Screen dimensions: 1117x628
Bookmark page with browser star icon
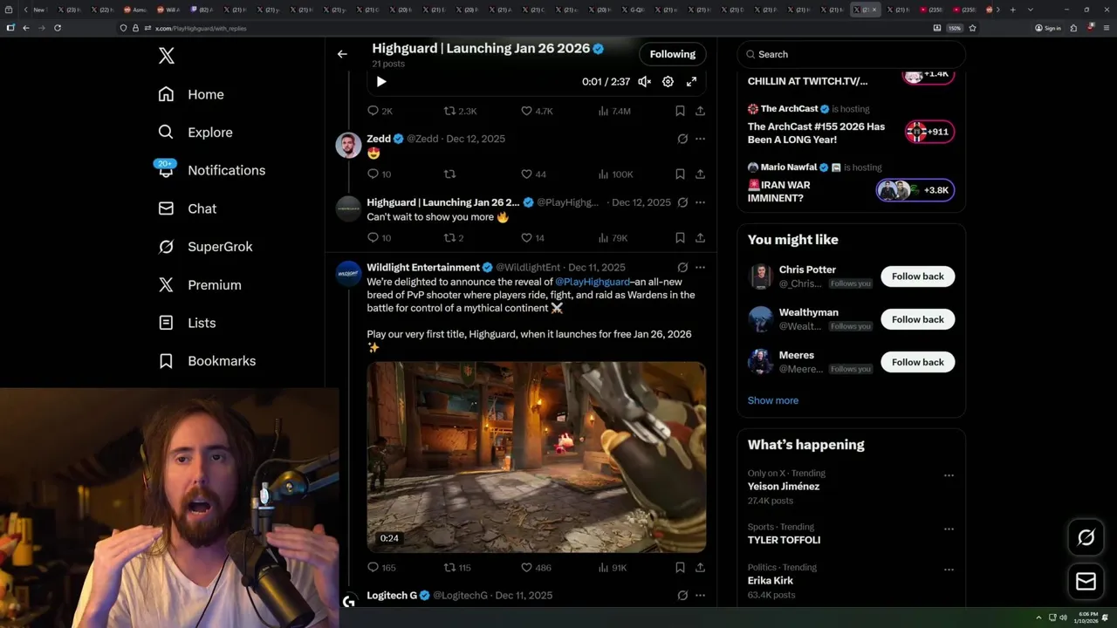pyautogui.click(x=972, y=28)
